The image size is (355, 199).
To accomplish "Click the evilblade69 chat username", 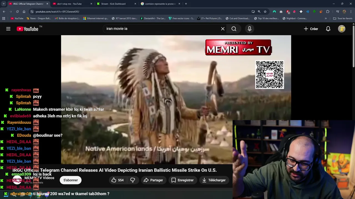I will pos(21,116).
